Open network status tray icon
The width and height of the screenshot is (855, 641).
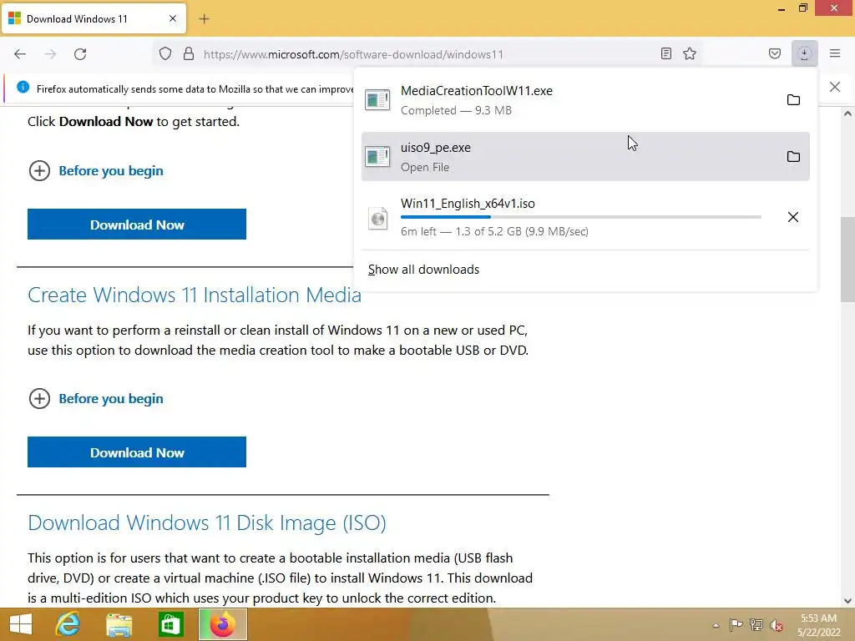[756, 624]
